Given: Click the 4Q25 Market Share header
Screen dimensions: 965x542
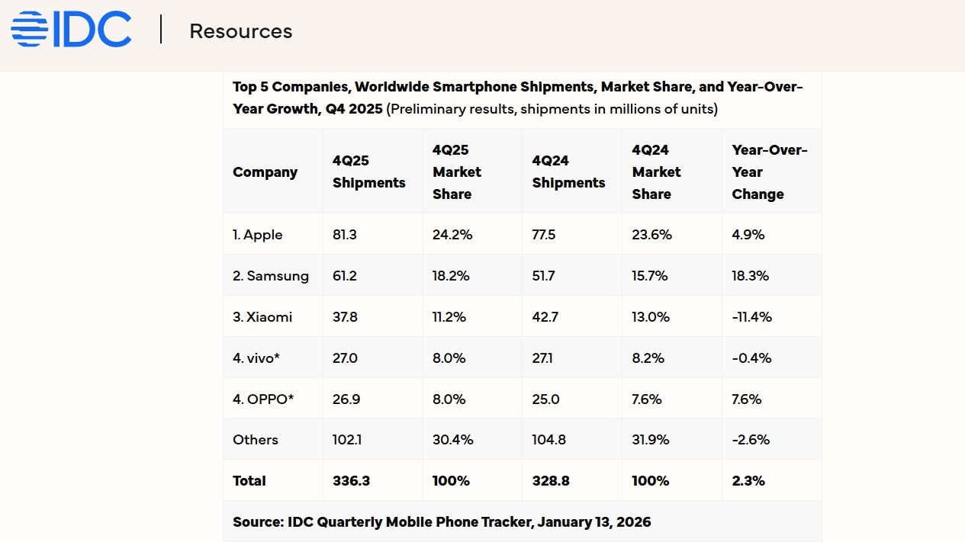Looking at the screenshot, I should tap(457, 172).
